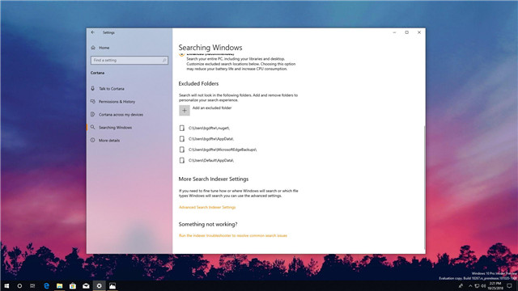Click the Home house icon
Image resolution: width=518 pixels, height=291 pixels.
point(93,48)
